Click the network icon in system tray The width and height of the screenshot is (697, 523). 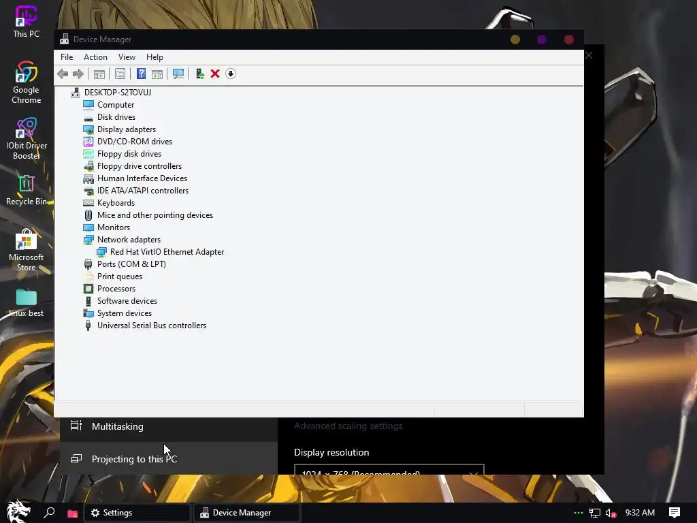594,513
